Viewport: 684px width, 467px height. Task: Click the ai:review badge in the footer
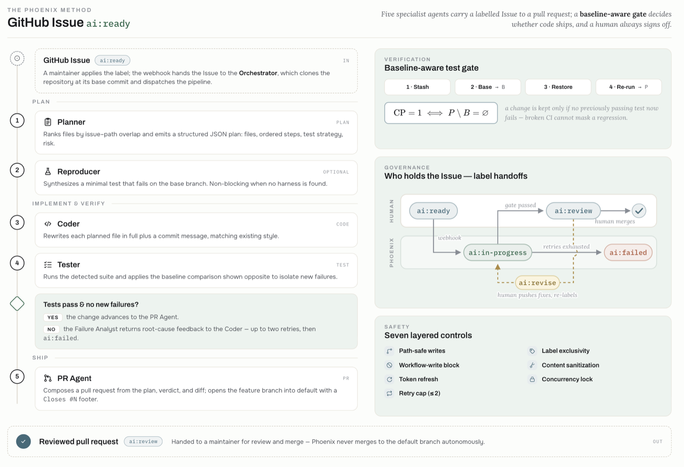tap(143, 441)
